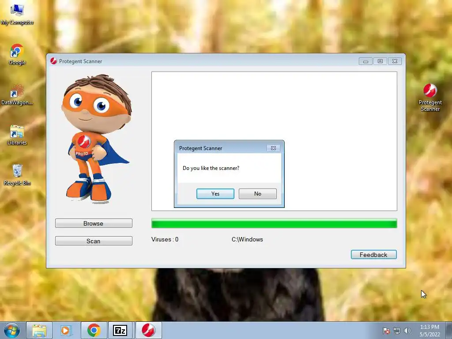This screenshot has width=452, height=339.
Task: Open the Recycle Bin desktop icon
Action: pyautogui.click(x=17, y=175)
